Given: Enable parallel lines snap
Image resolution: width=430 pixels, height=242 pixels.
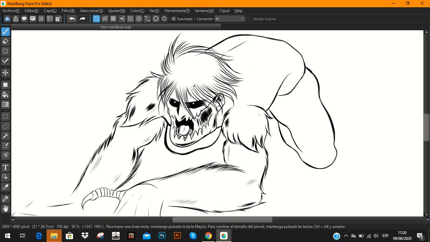Looking at the screenshot, I should click(x=105, y=19).
